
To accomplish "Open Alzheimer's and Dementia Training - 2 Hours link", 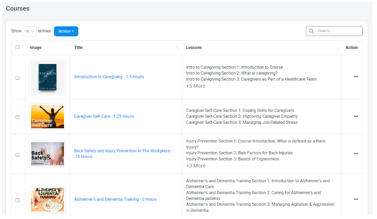I will click(x=115, y=199).
